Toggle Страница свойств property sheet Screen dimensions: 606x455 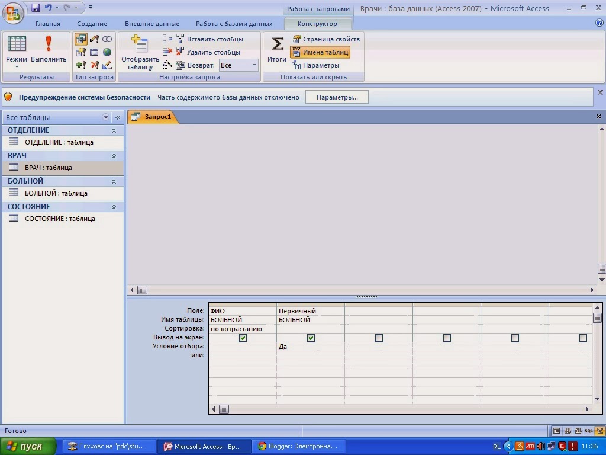pos(326,39)
